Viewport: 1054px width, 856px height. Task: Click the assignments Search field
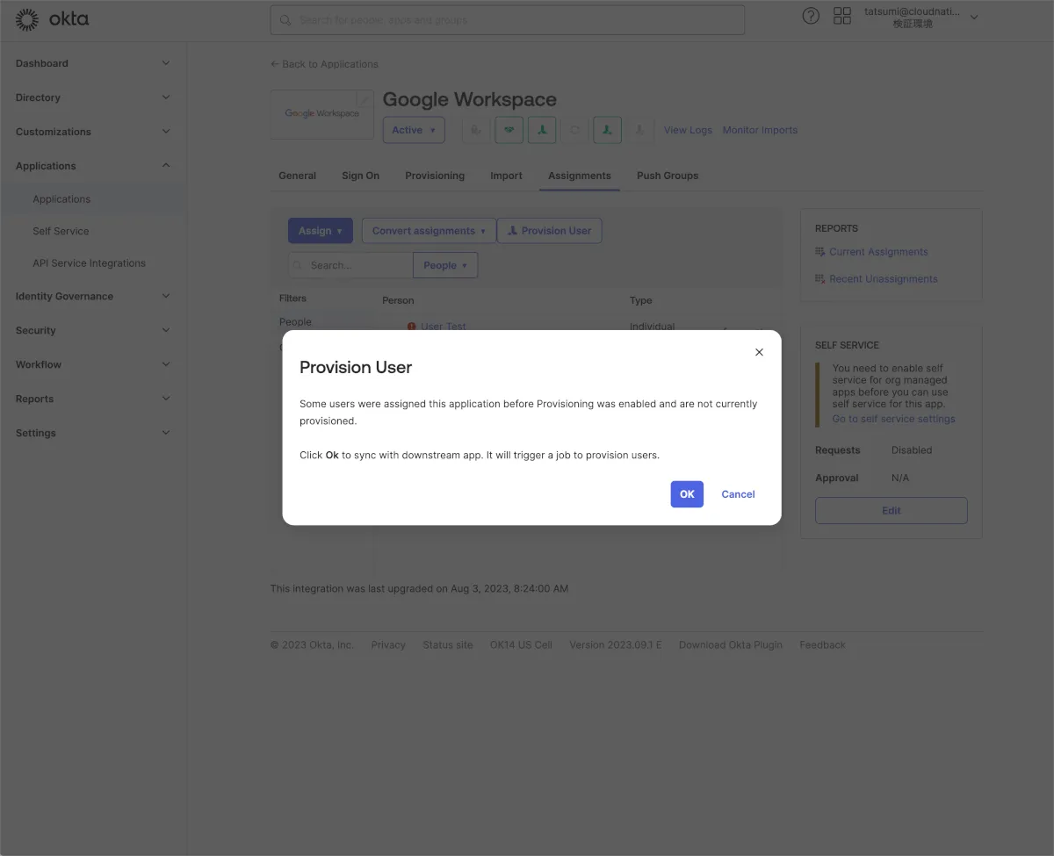[351, 265]
